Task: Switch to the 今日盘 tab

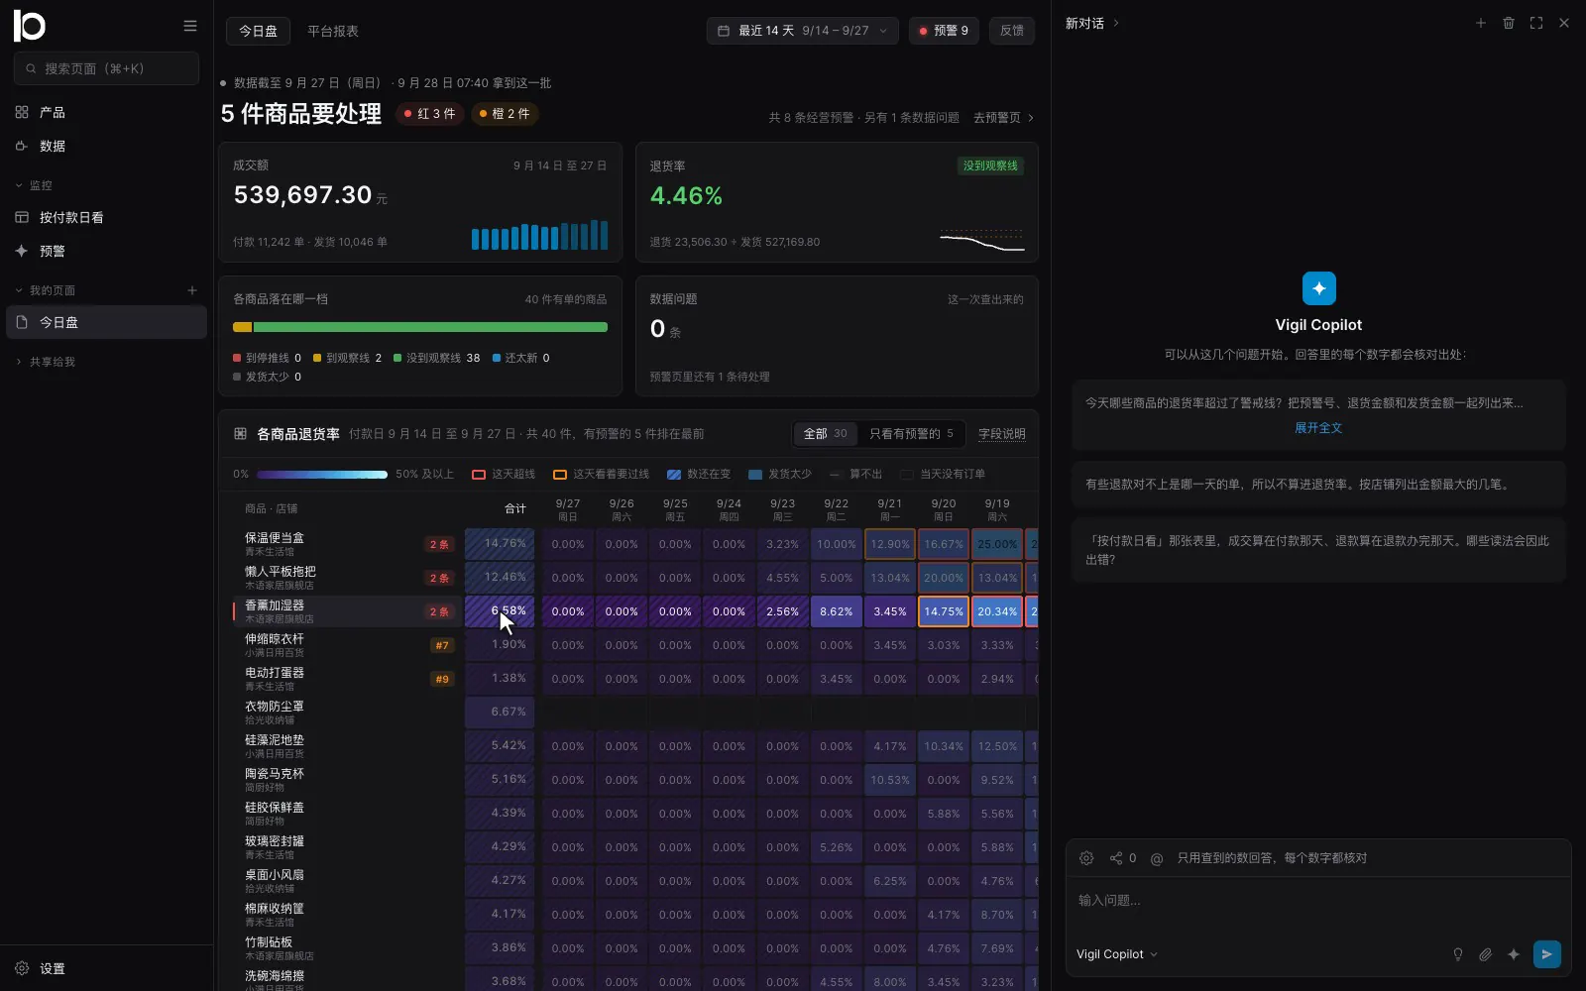Action: pos(258,31)
